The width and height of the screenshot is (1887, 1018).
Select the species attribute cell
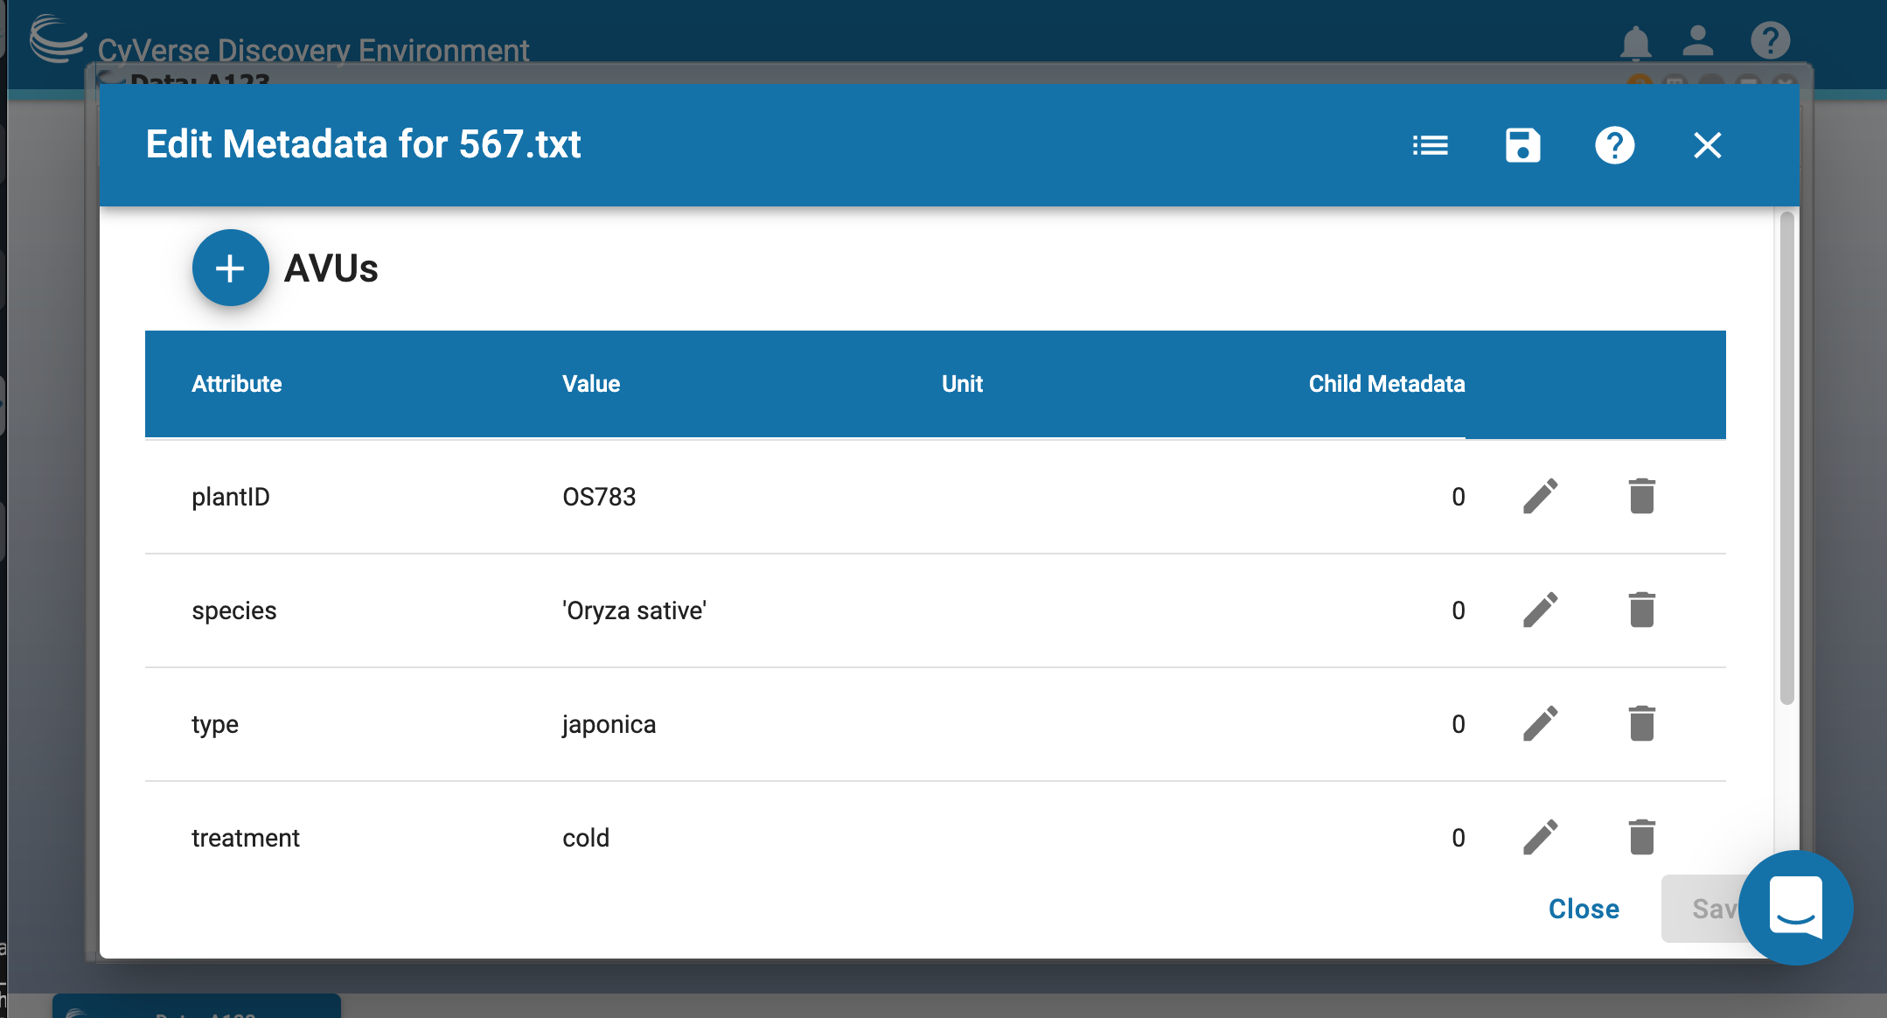233,610
